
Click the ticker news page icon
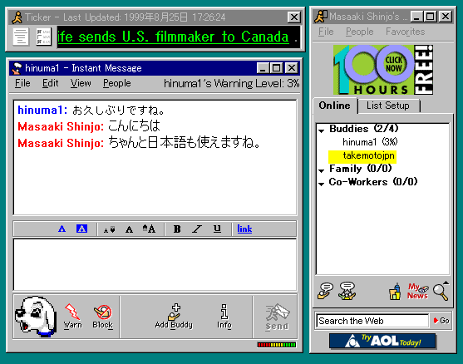21,37
